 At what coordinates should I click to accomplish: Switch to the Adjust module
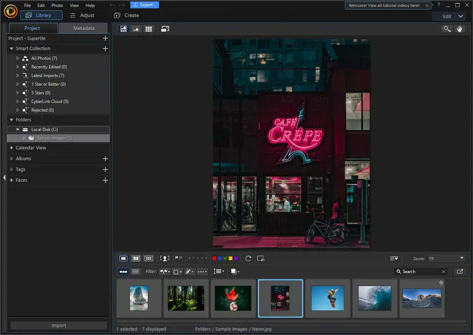coord(82,15)
